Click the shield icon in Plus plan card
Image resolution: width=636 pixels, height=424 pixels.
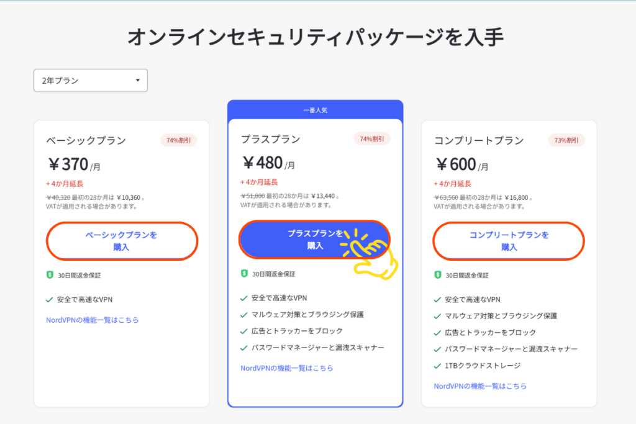(x=244, y=273)
